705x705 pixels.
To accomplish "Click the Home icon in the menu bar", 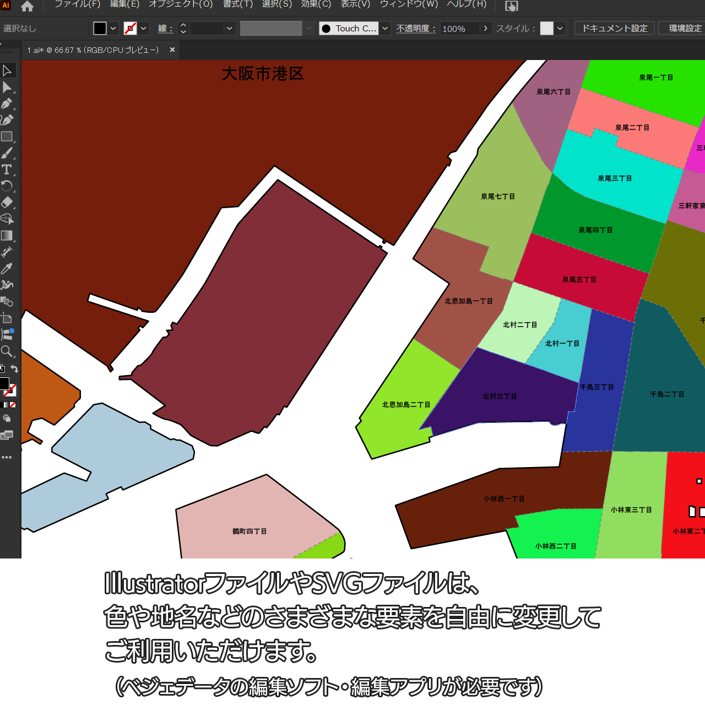I will click(27, 7).
